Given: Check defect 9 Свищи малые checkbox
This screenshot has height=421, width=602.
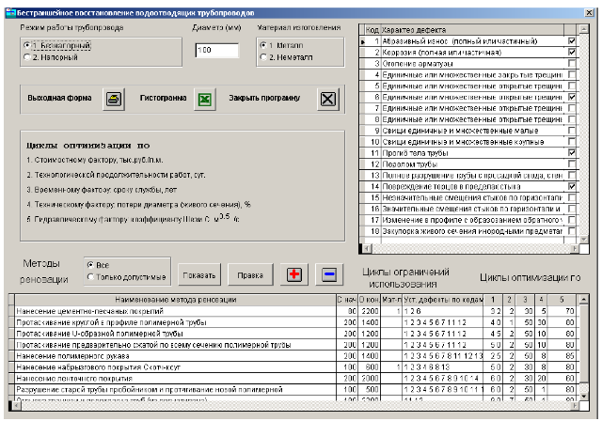Looking at the screenshot, I should coord(572,131).
